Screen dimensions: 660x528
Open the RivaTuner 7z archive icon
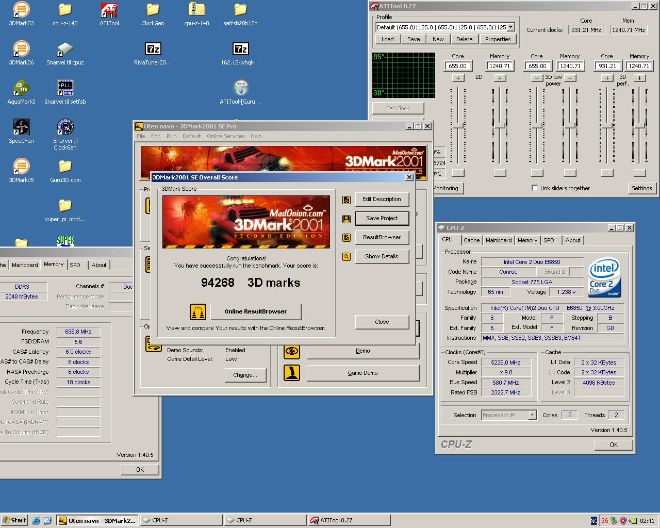(153, 53)
